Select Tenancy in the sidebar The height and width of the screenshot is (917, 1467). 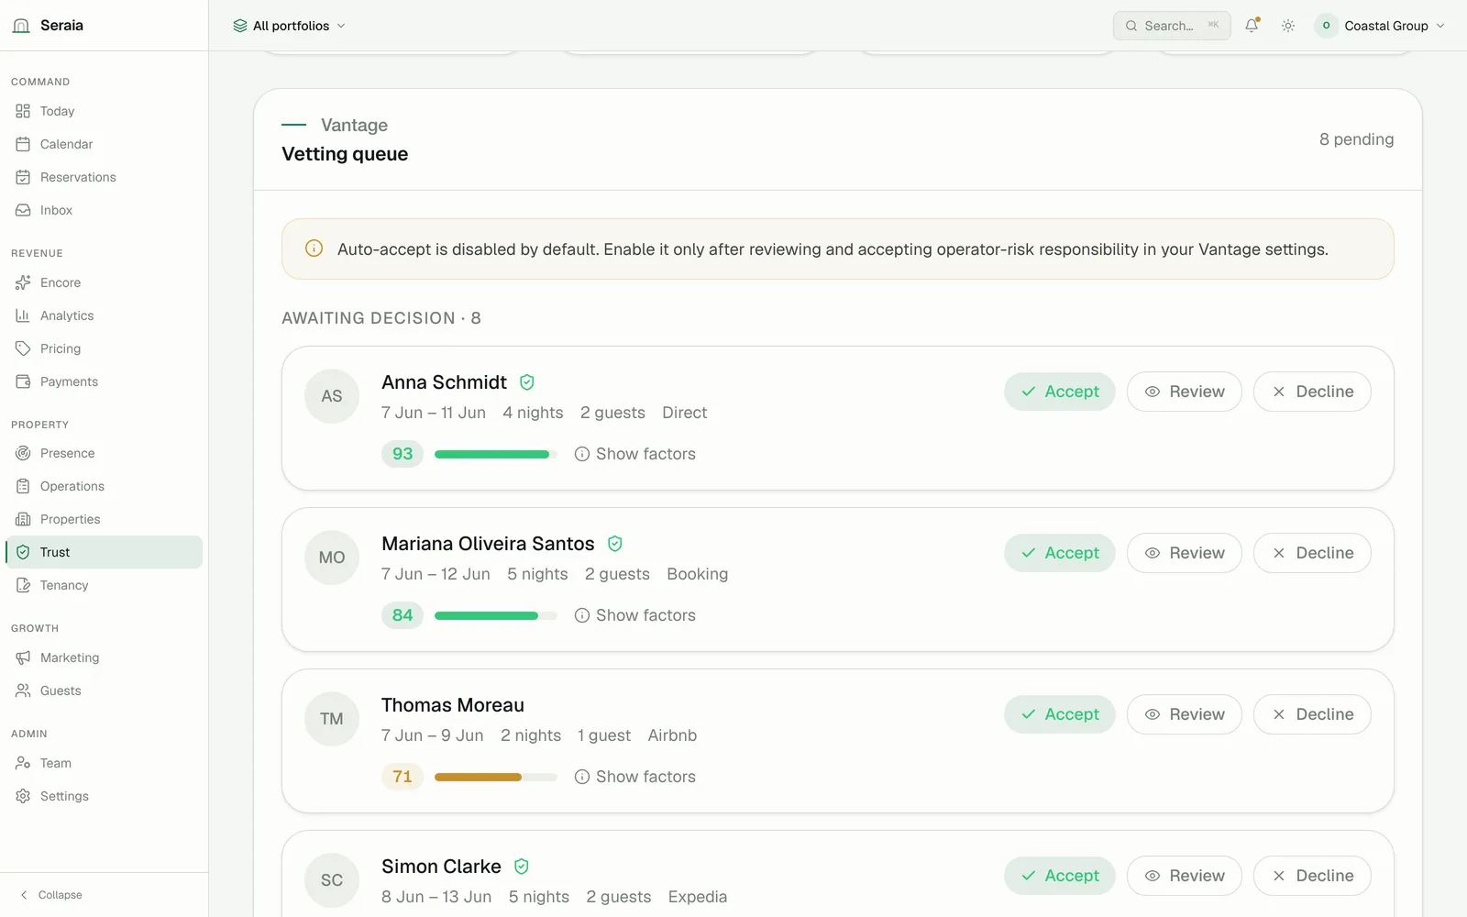(x=104, y=585)
